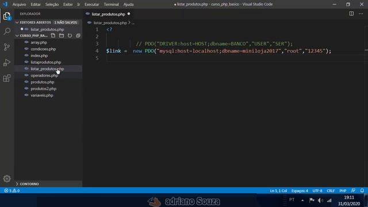The width and height of the screenshot is (368, 207).
Task: Open the Ir menu
Action: pyautogui.click(x=79, y=4)
